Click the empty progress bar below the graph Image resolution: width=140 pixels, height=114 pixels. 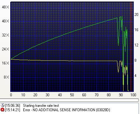pyautogui.click(x=69, y=100)
